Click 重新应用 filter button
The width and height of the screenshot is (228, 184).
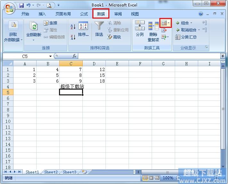(x=118, y=30)
